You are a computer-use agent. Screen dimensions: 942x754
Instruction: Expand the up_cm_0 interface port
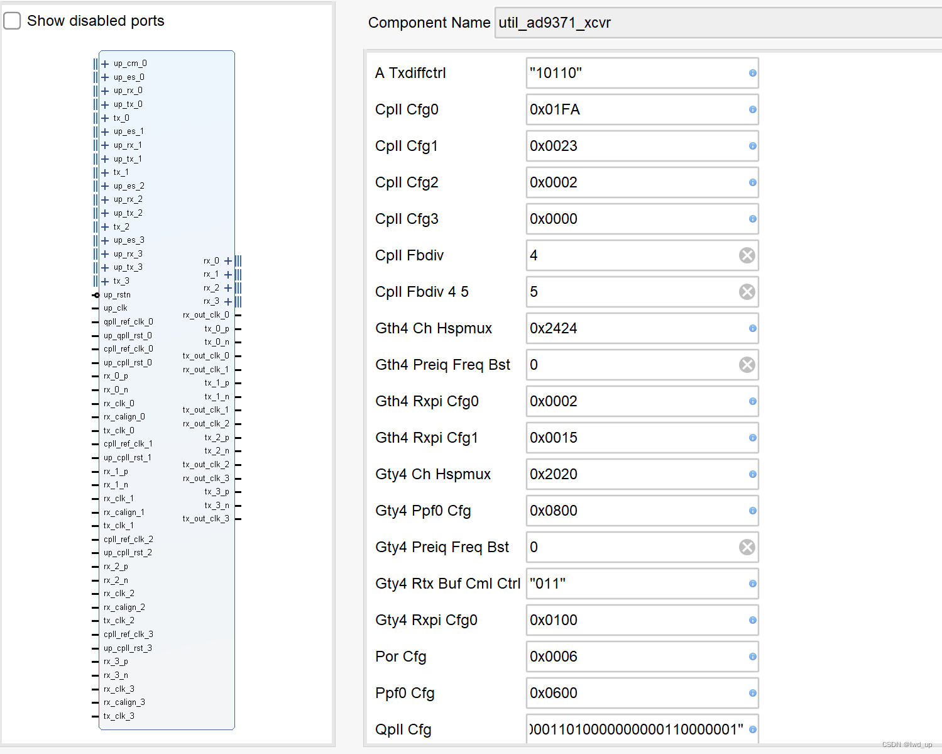click(105, 64)
